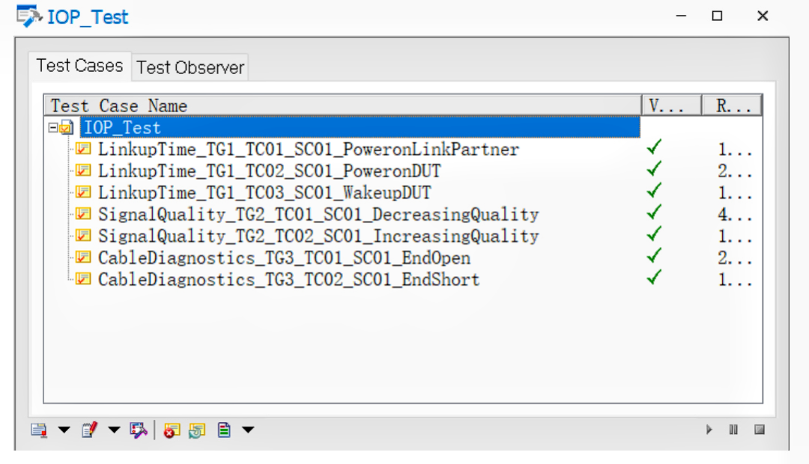Start test execution with the play button
This screenshot has height=464, width=809.
[709, 430]
